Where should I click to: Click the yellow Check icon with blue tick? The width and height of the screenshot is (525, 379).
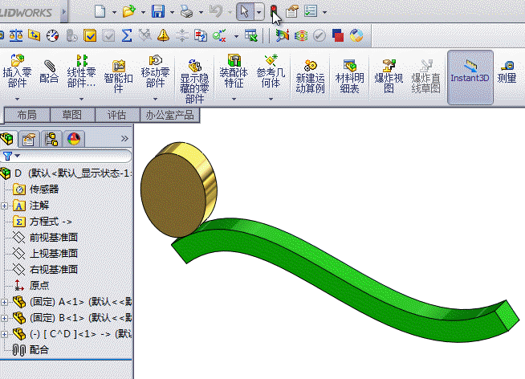click(x=90, y=35)
